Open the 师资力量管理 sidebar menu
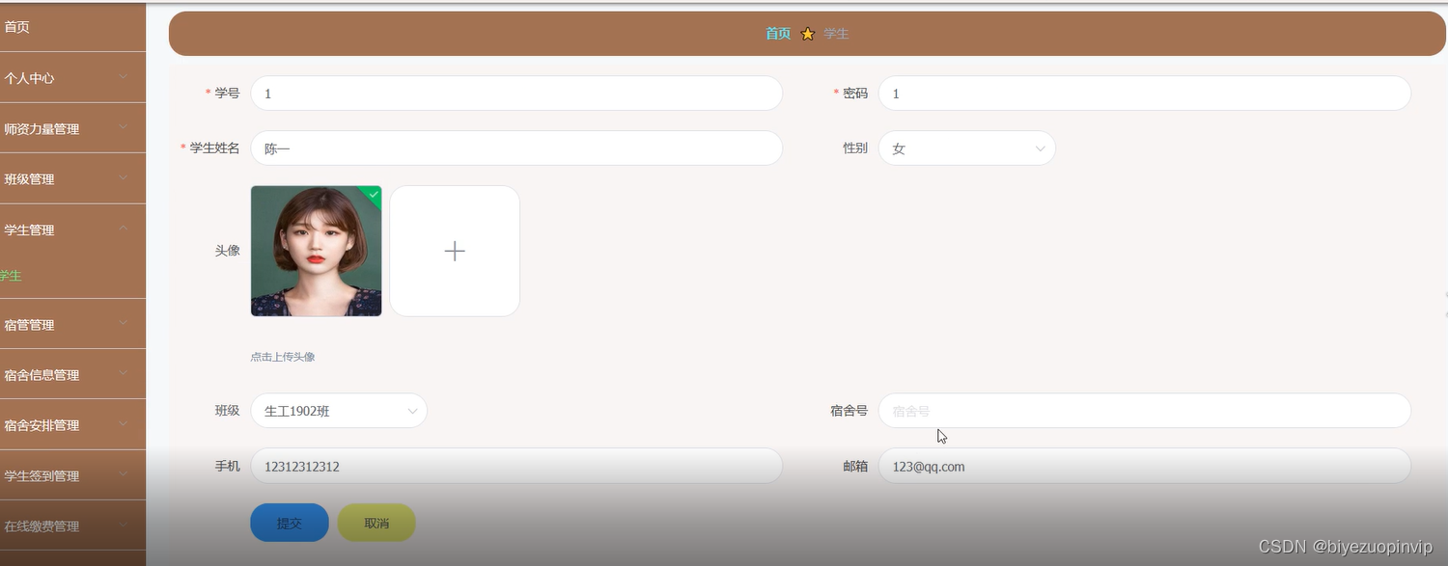 (72, 127)
